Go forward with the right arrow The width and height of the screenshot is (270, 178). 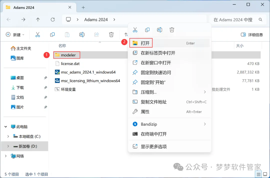point(23,19)
